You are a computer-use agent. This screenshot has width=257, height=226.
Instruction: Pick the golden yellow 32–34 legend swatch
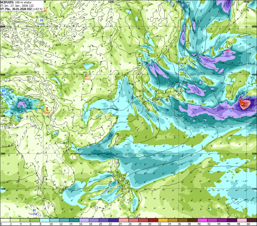pos(163,220)
